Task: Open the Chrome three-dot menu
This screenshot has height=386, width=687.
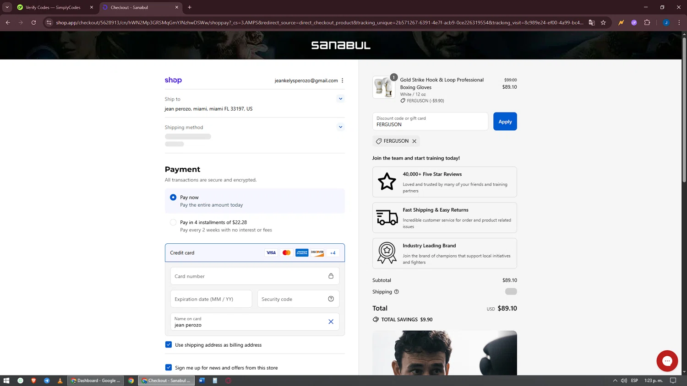Action: click(679, 22)
